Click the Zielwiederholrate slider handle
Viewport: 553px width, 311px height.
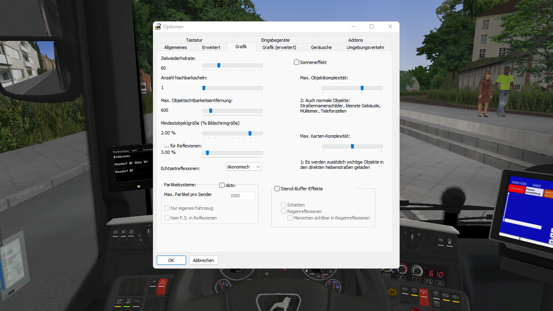219,65
